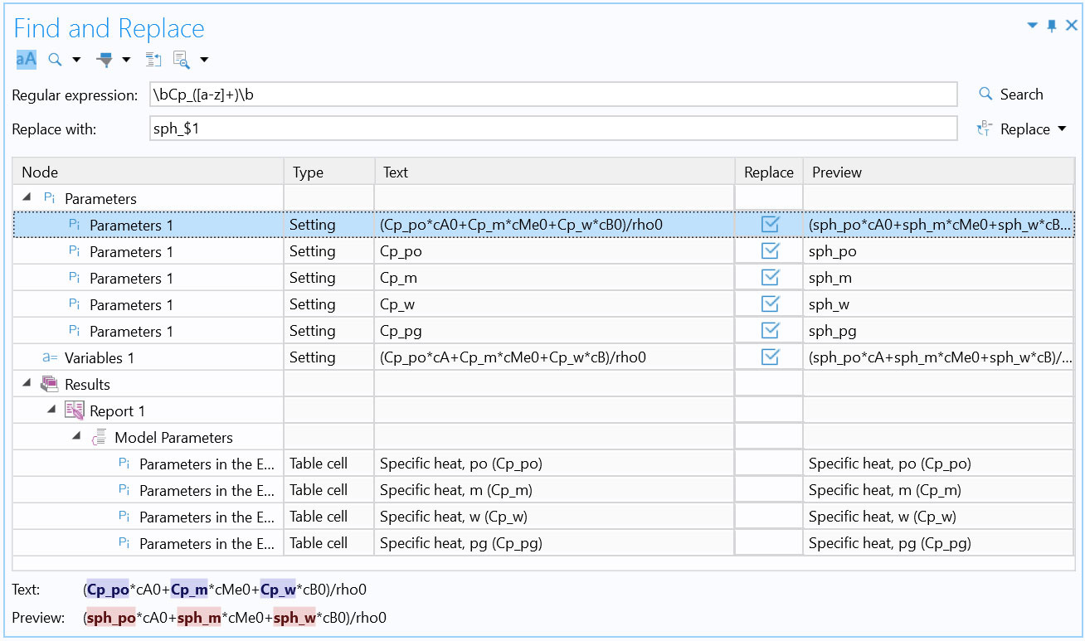The image size is (1085, 641).
Task: Open the dropdown arrow beside the filter funnel
Action: click(126, 60)
